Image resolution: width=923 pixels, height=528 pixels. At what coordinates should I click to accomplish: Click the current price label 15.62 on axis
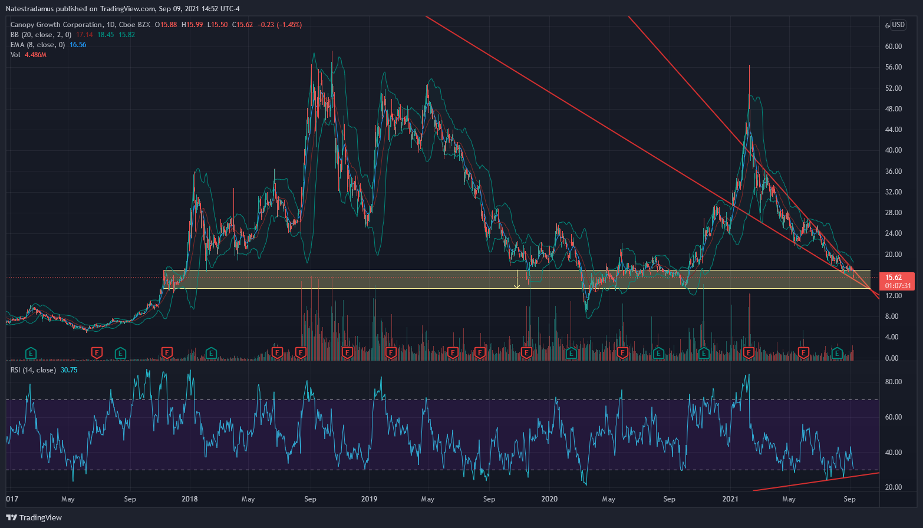[894, 278]
